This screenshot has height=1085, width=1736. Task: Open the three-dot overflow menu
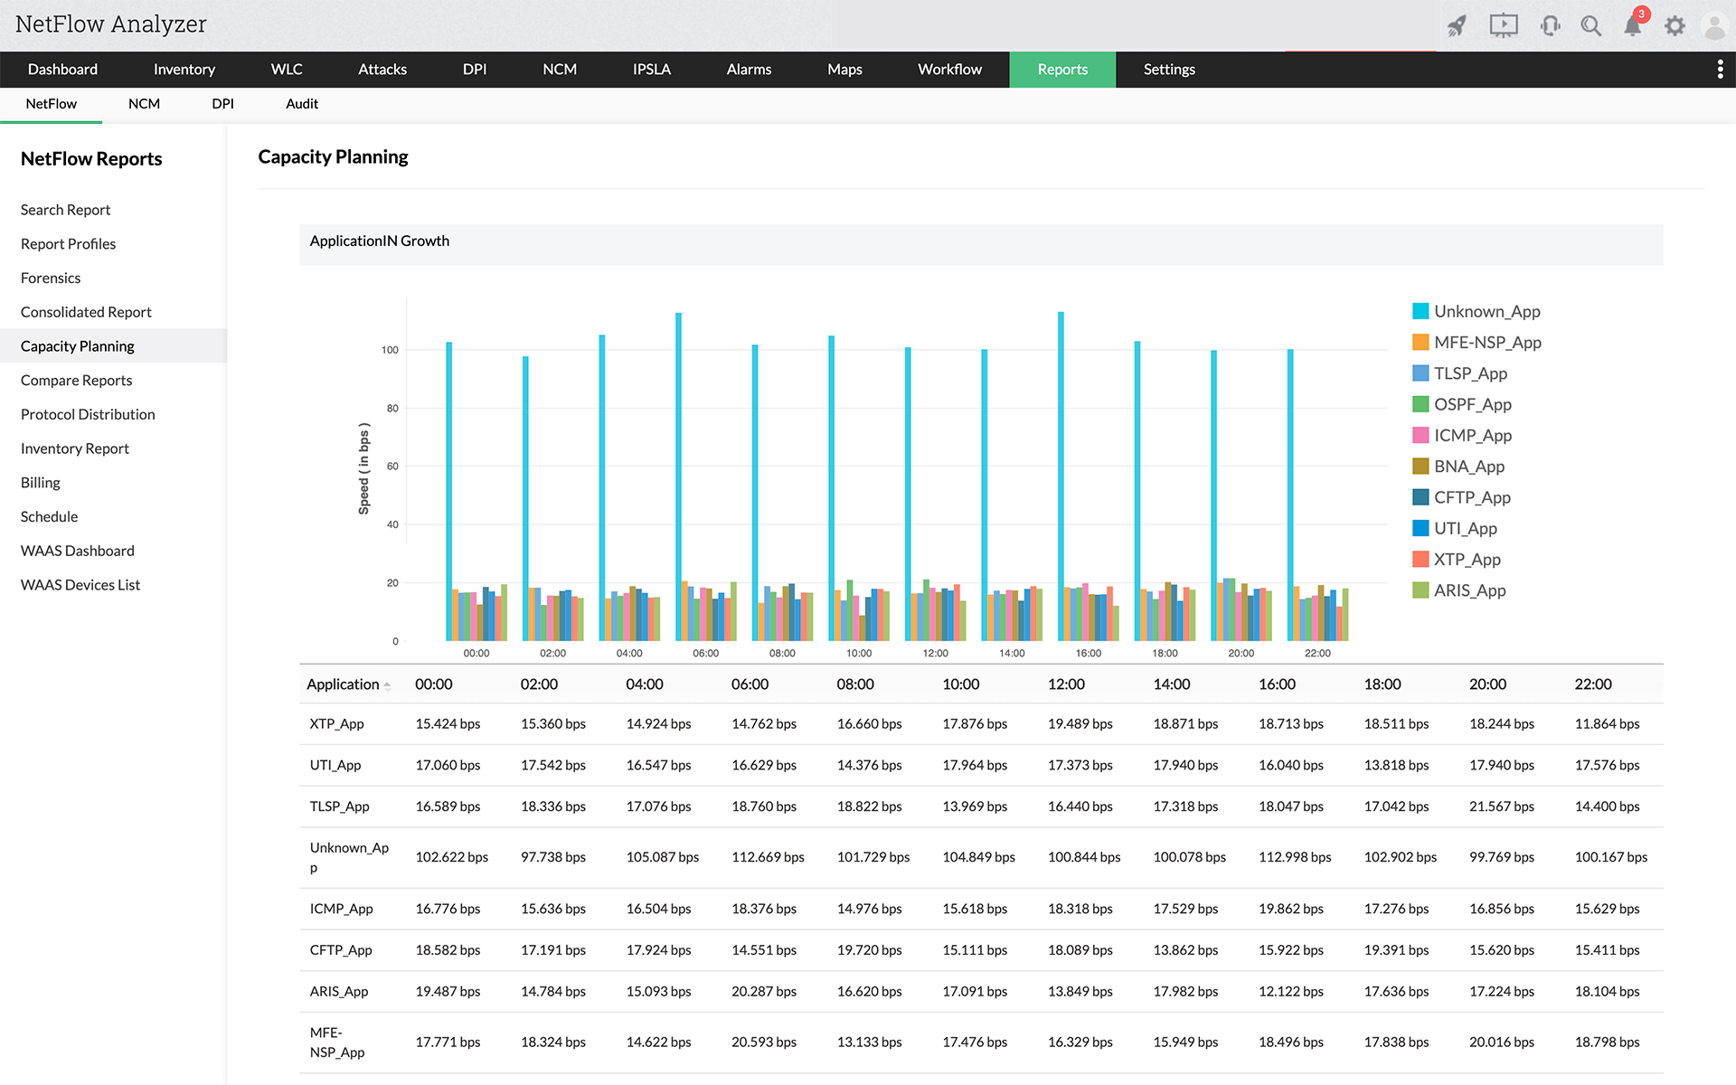point(1720,70)
